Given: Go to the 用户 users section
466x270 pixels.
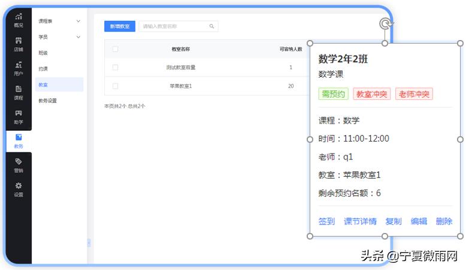Looking at the screenshot, I should [x=19, y=69].
